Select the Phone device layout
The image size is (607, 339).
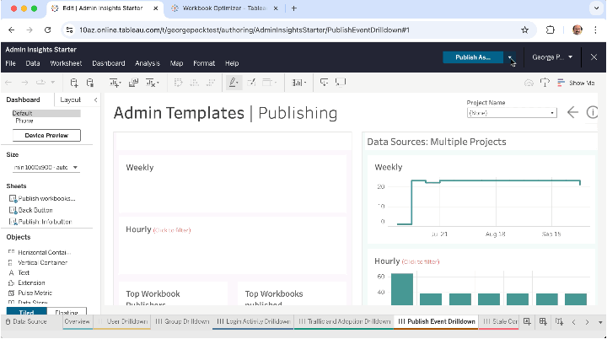point(24,121)
